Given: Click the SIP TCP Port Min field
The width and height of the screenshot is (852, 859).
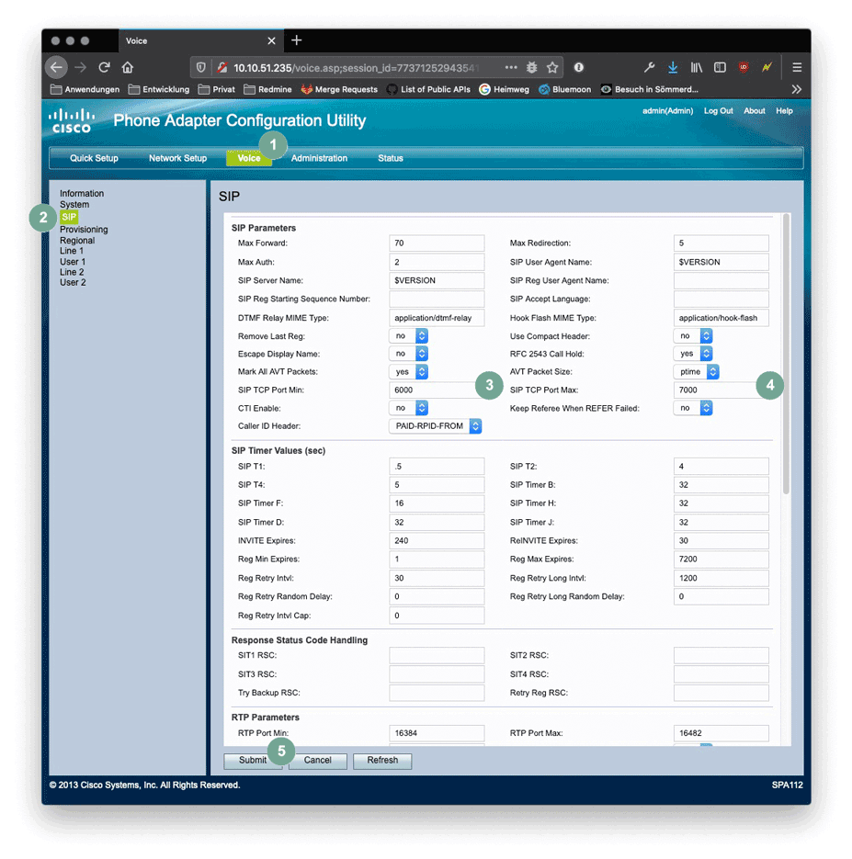Looking at the screenshot, I should [437, 390].
